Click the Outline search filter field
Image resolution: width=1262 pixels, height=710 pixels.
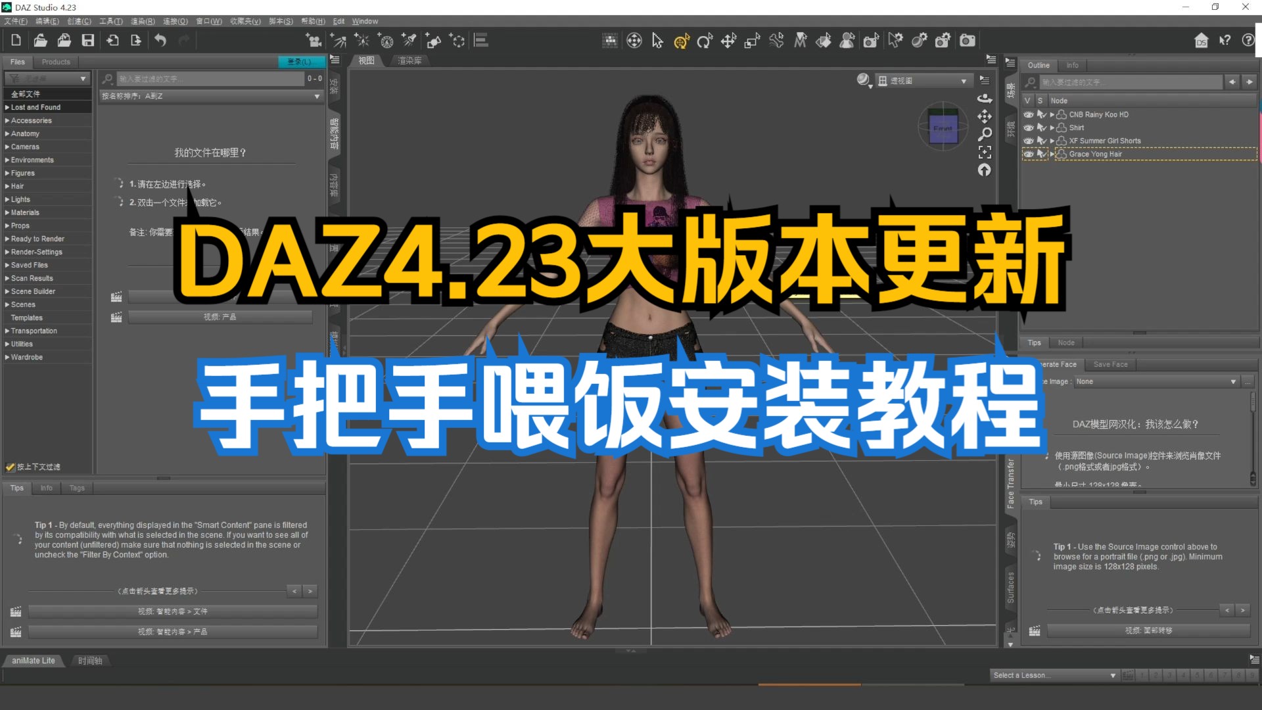point(1131,82)
